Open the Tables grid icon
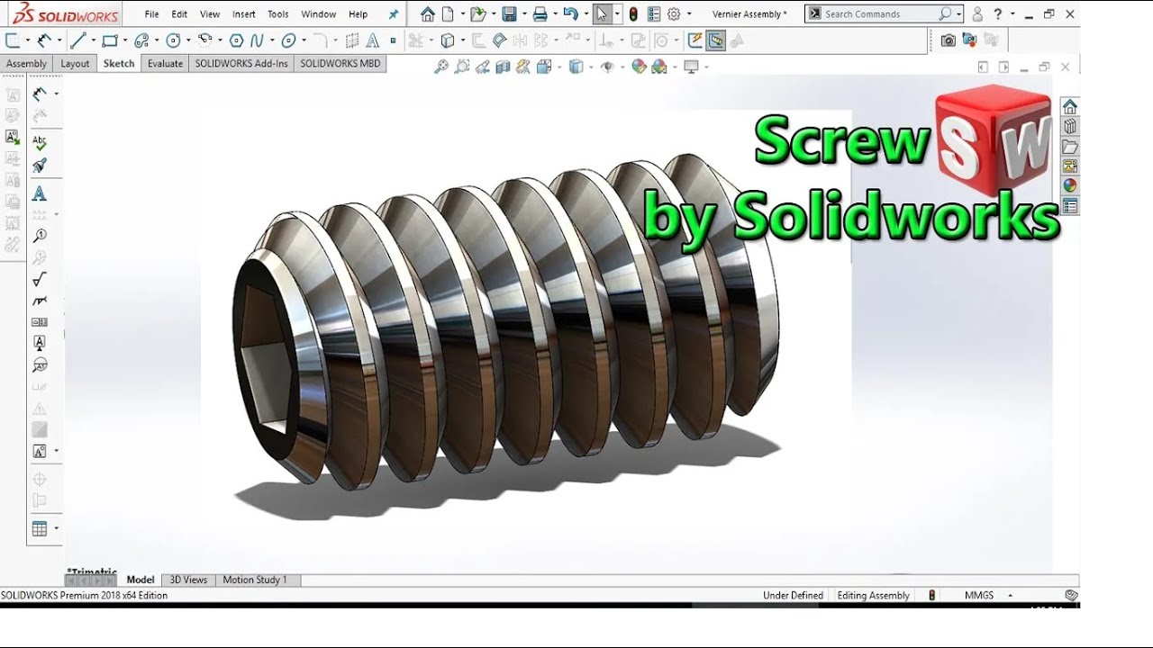1153x648 pixels. (x=39, y=528)
